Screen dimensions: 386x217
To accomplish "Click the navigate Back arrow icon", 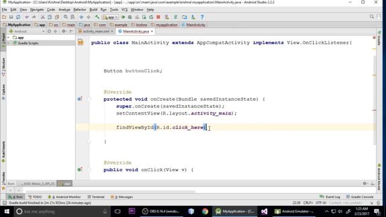I will (x=81, y=17).
